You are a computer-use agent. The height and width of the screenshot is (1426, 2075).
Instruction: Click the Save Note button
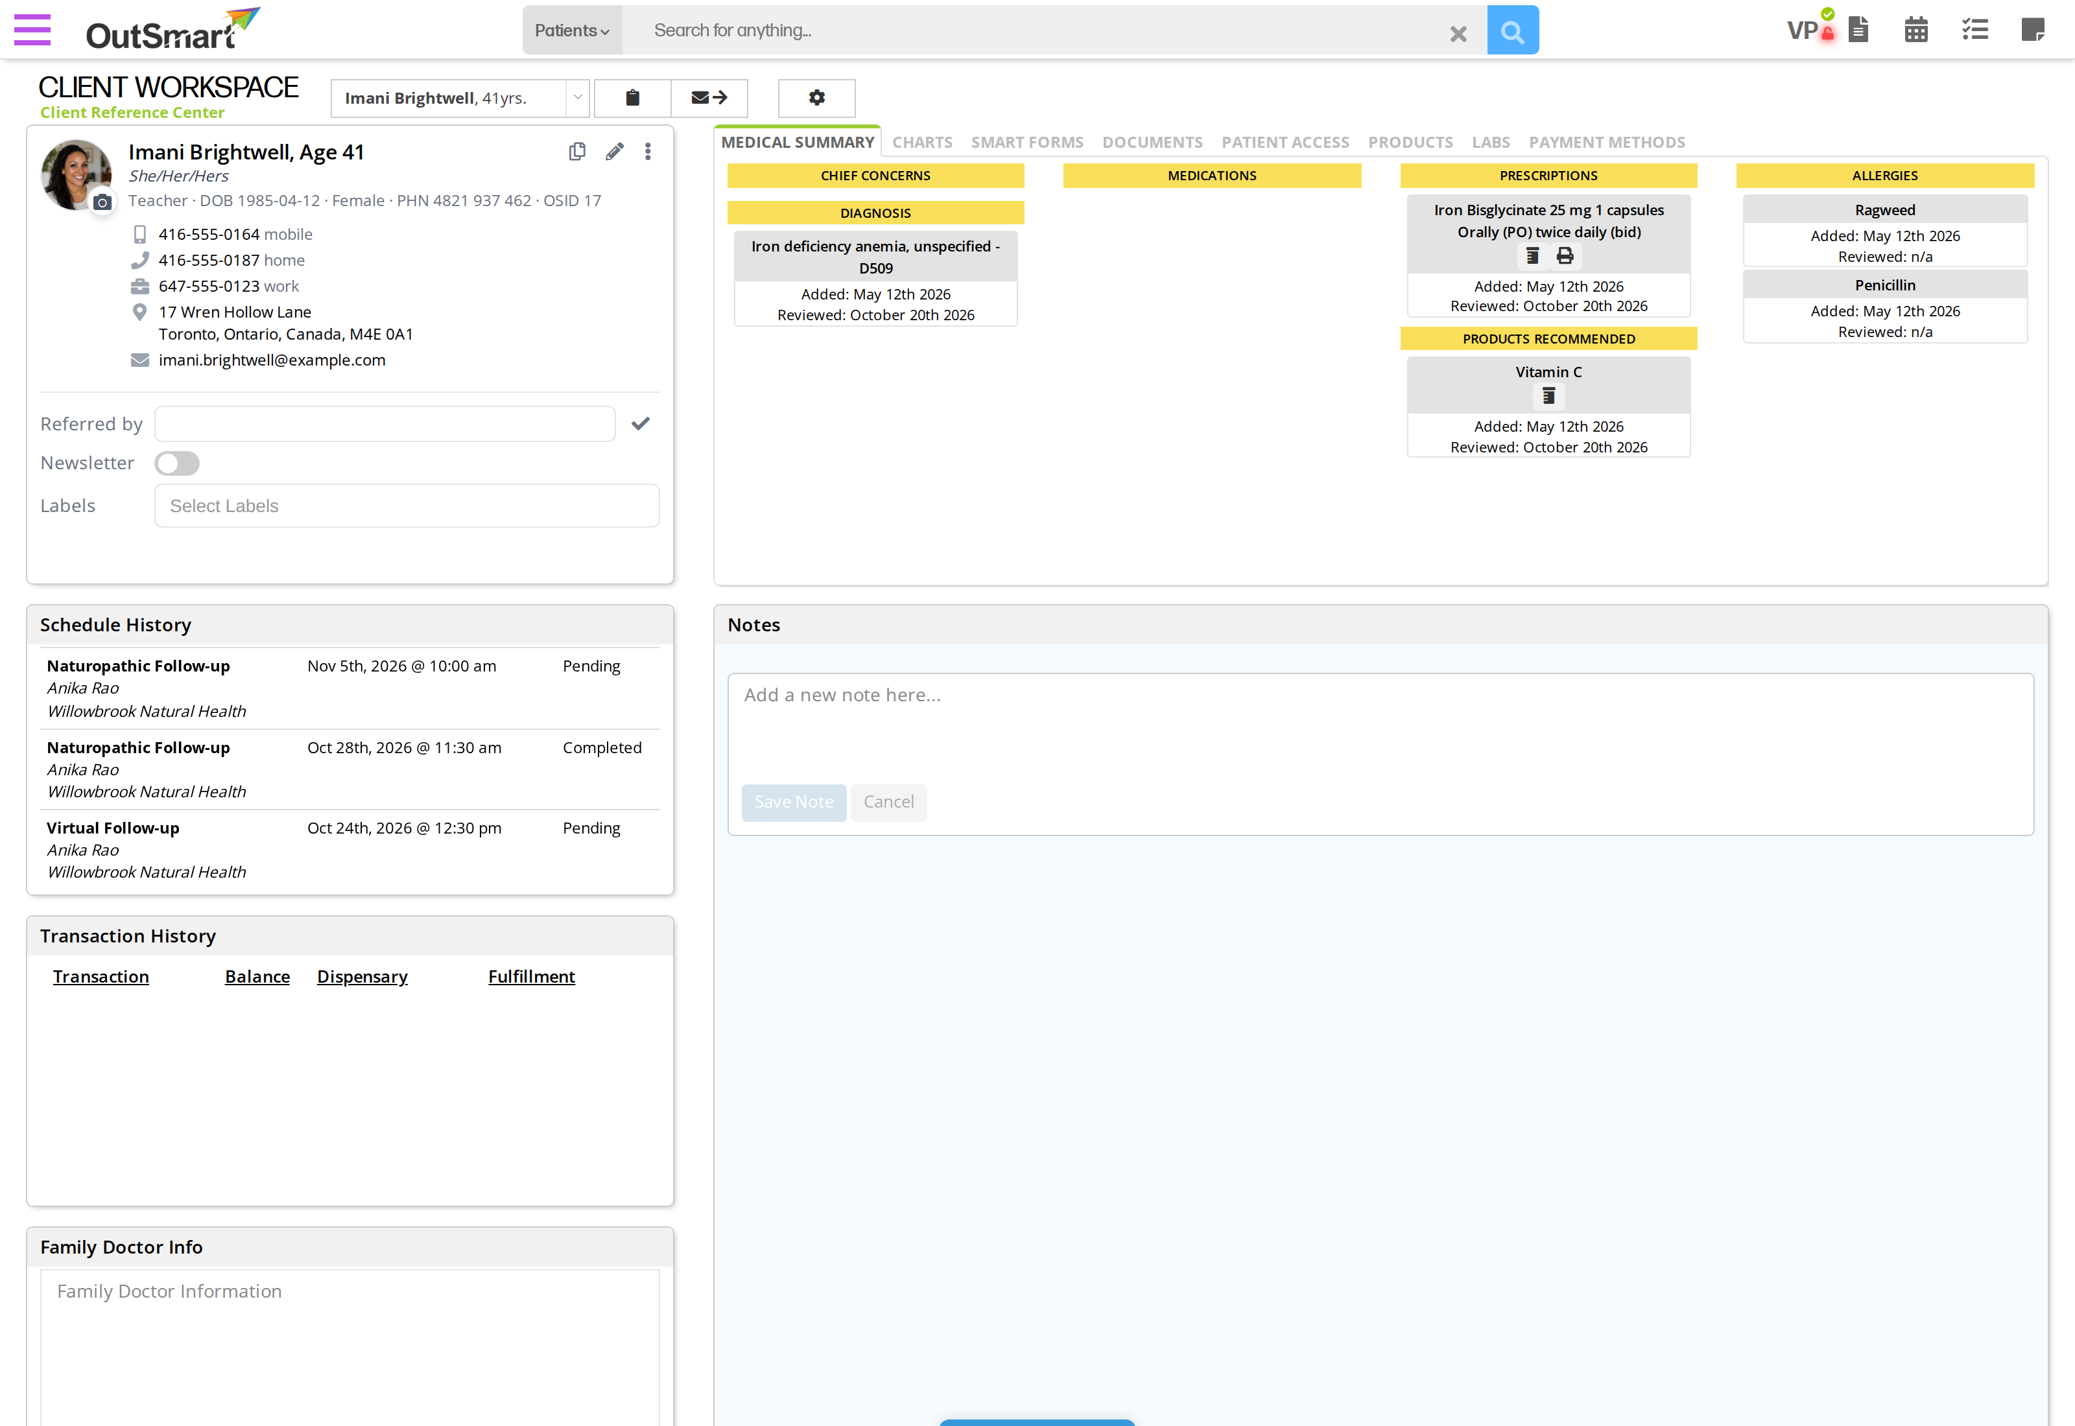point(794,802)
